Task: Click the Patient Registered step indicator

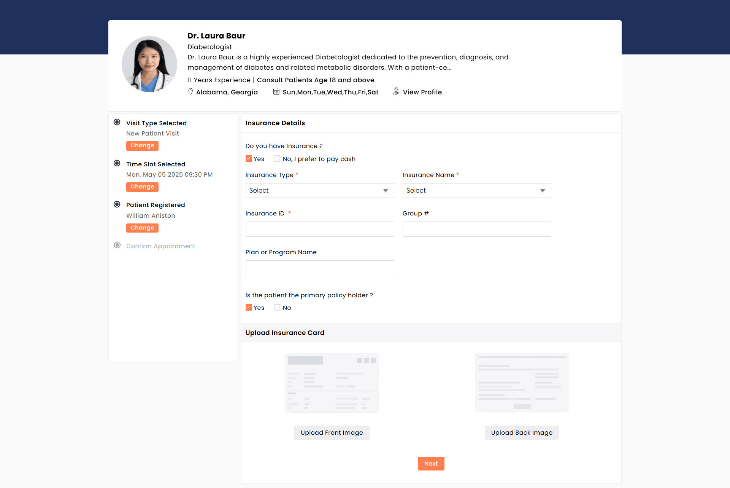Action: [x=117, y=204]
